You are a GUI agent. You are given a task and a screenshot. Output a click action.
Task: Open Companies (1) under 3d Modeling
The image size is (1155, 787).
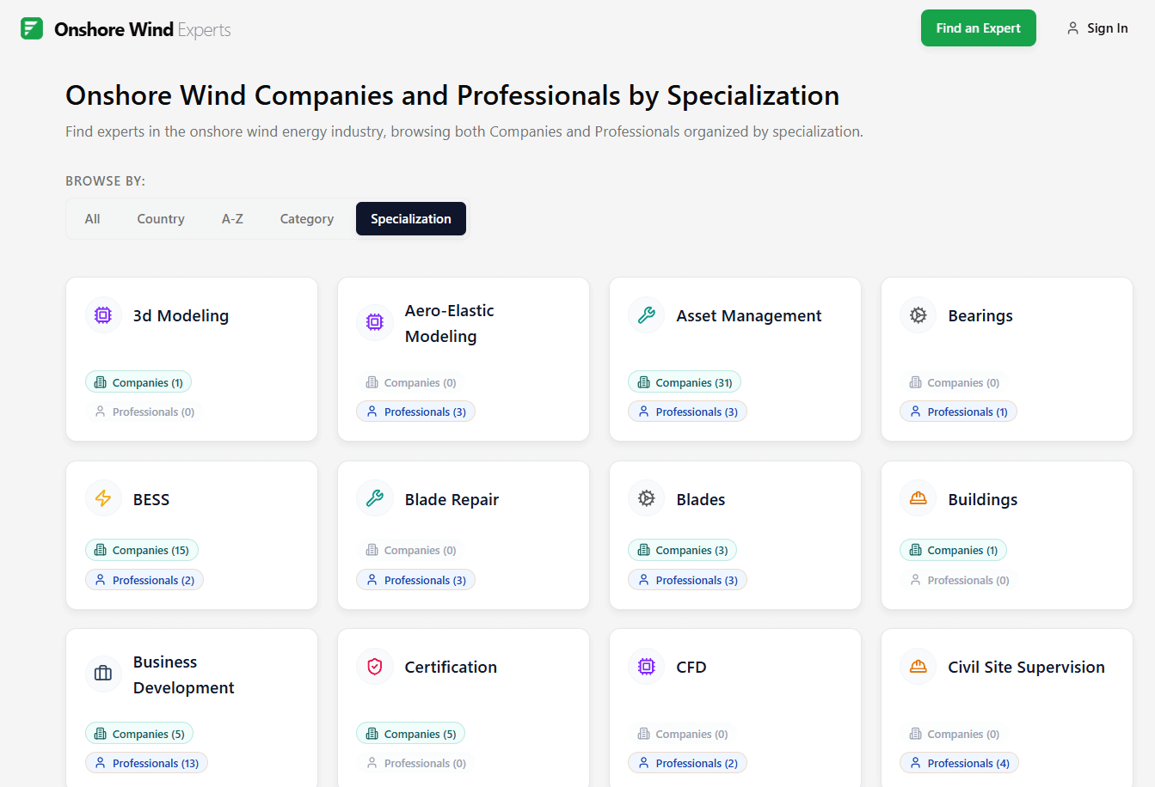pyautogui.click(x=138, y=382)
